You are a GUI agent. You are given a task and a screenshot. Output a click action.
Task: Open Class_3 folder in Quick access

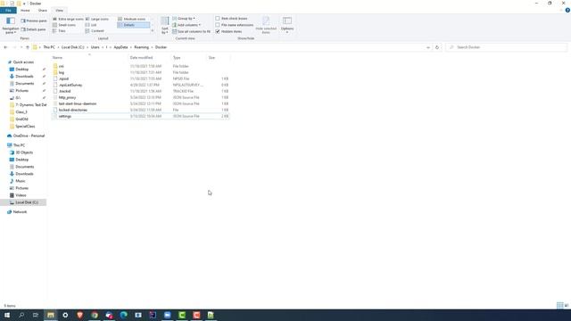pos(21,112)
